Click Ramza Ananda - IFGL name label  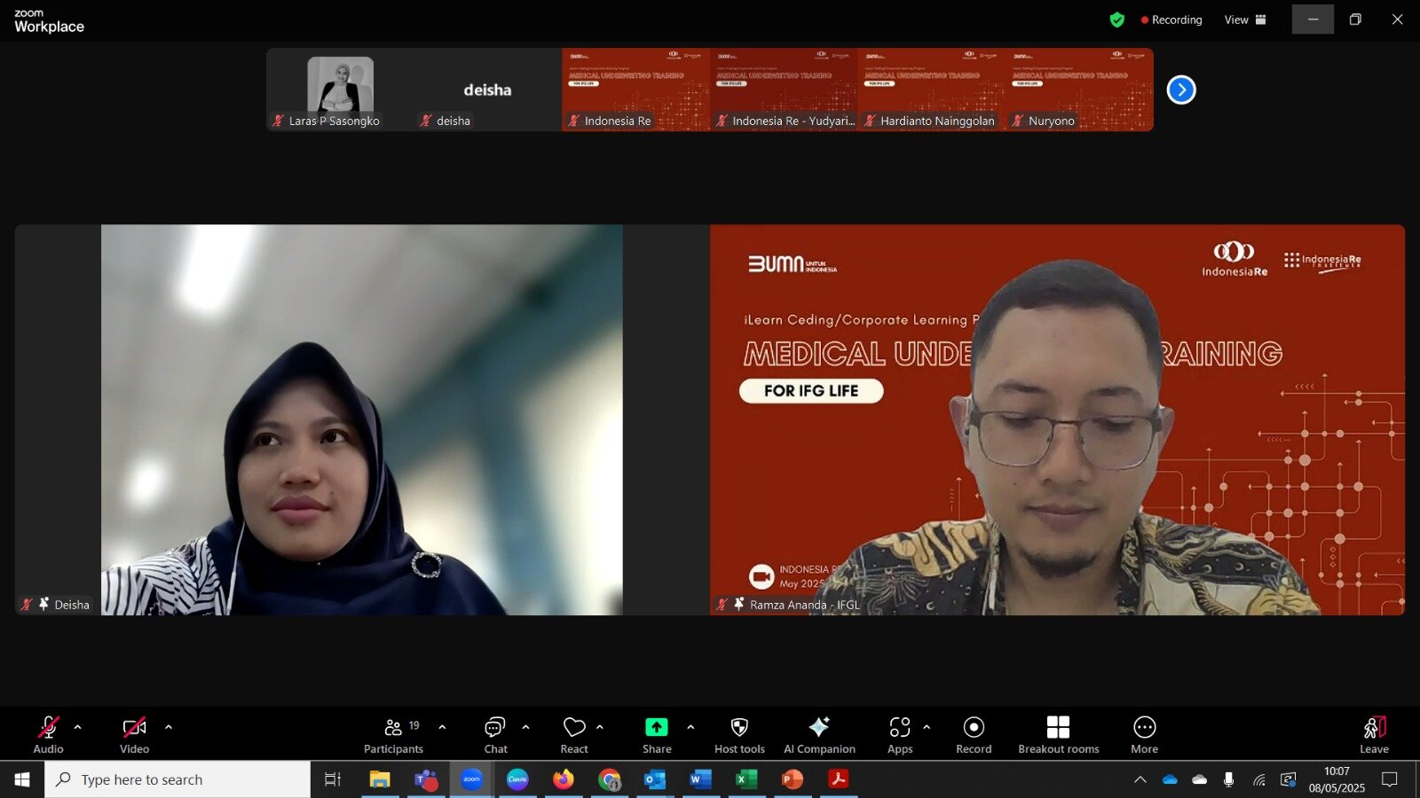tap(805, 605)
